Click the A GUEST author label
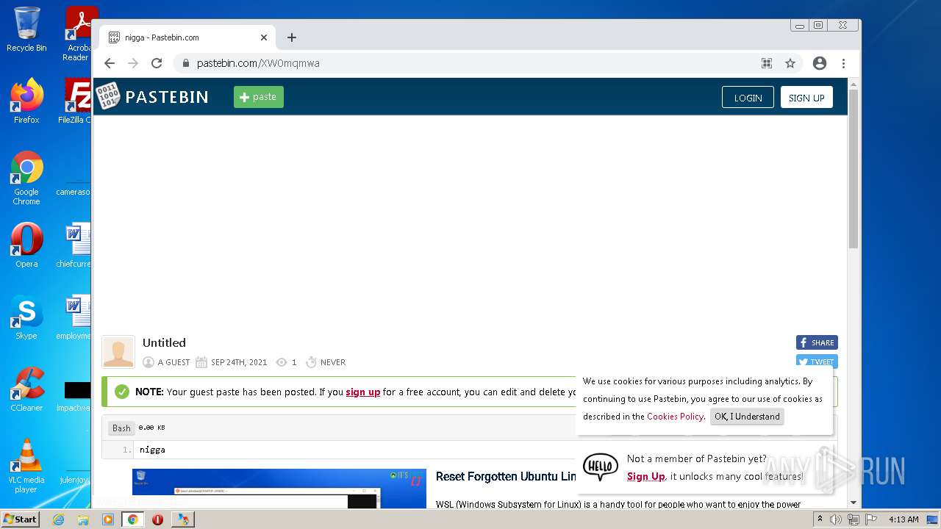Image resolution: width=941 pixels, height=529 pixels. (173, 362)
